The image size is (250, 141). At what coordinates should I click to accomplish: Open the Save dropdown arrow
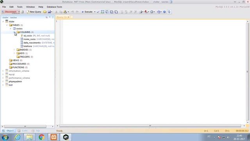[52, 12]
